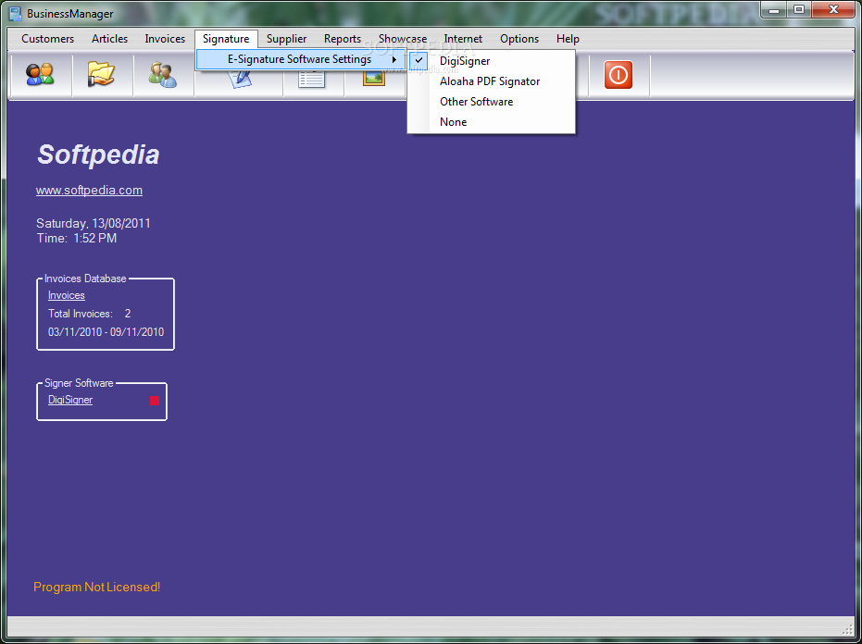Image resolution: width=862 pixels, height=644 pixels.
Task: Click the Total Invoices: 2 text
Action: tap(90, 314)
